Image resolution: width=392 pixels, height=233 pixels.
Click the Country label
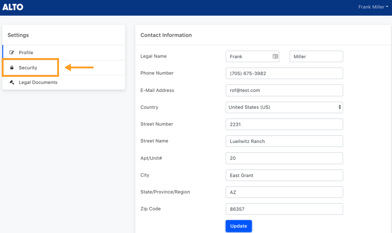[149, 107]
